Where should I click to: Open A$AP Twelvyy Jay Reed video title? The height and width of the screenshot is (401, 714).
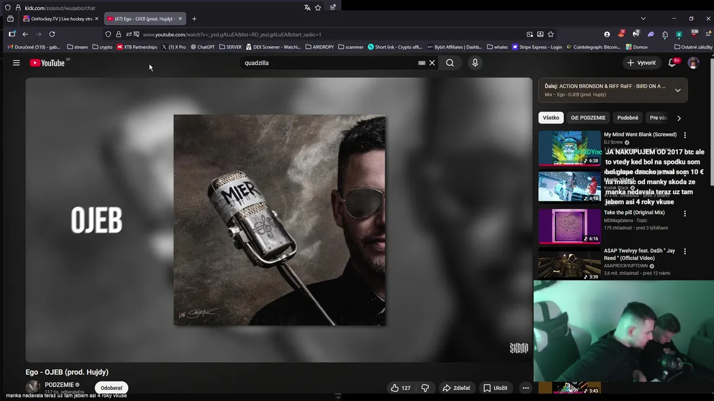click(x=639, y=255)
